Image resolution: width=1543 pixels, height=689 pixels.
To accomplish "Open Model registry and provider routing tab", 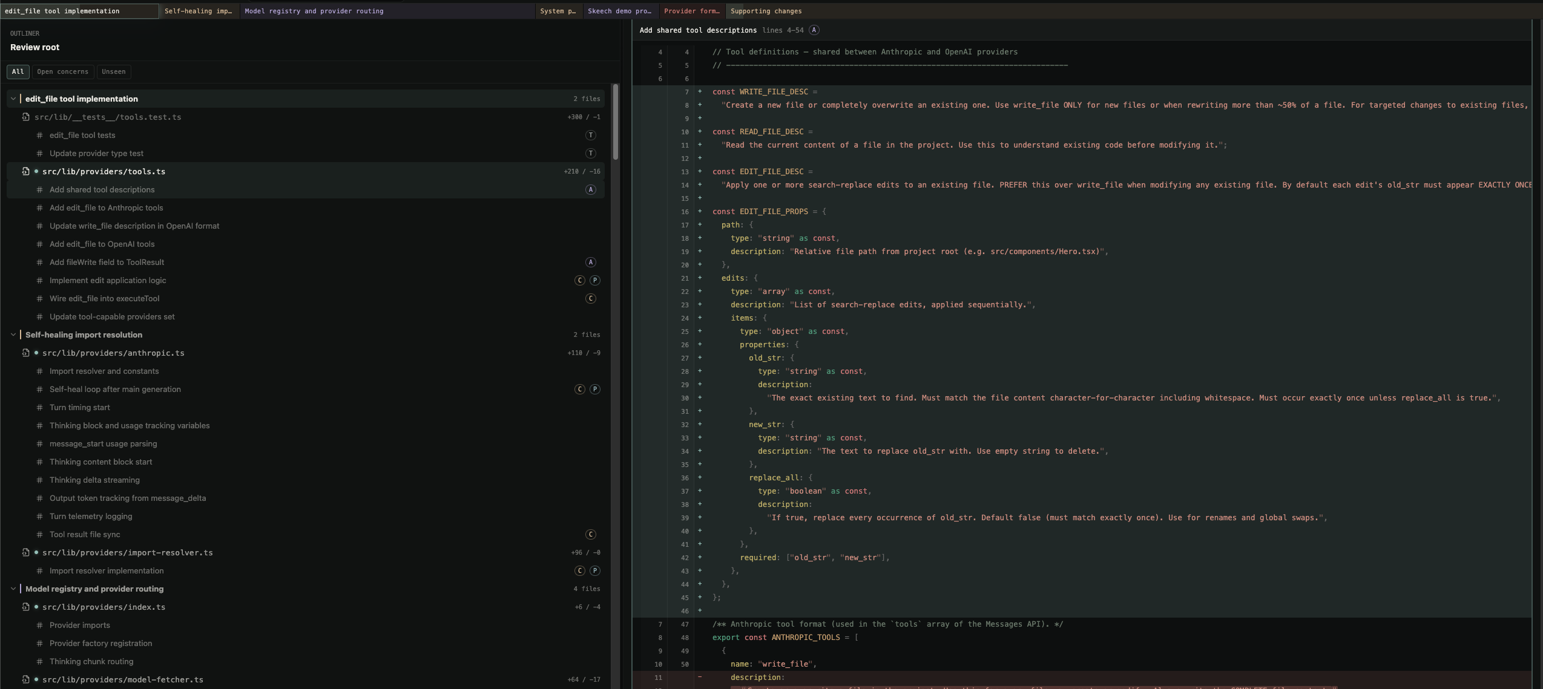I will point(387,11).
